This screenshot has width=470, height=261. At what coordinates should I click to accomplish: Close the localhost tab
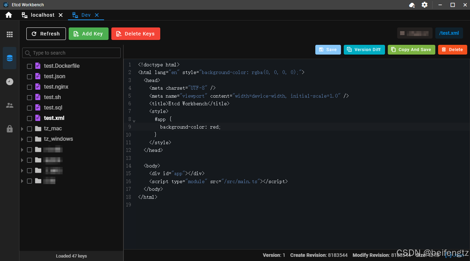(61, 15)
